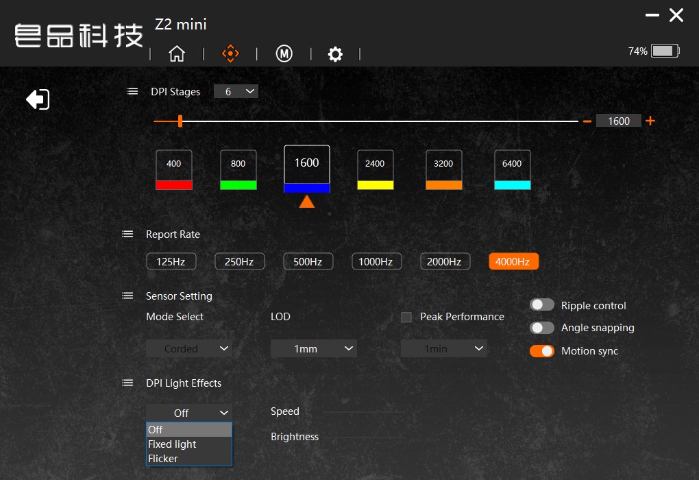Click the red color swatch under 400

(x=174, y=185)
